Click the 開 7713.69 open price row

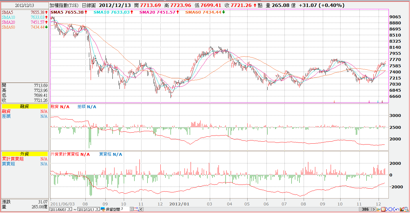24,85
